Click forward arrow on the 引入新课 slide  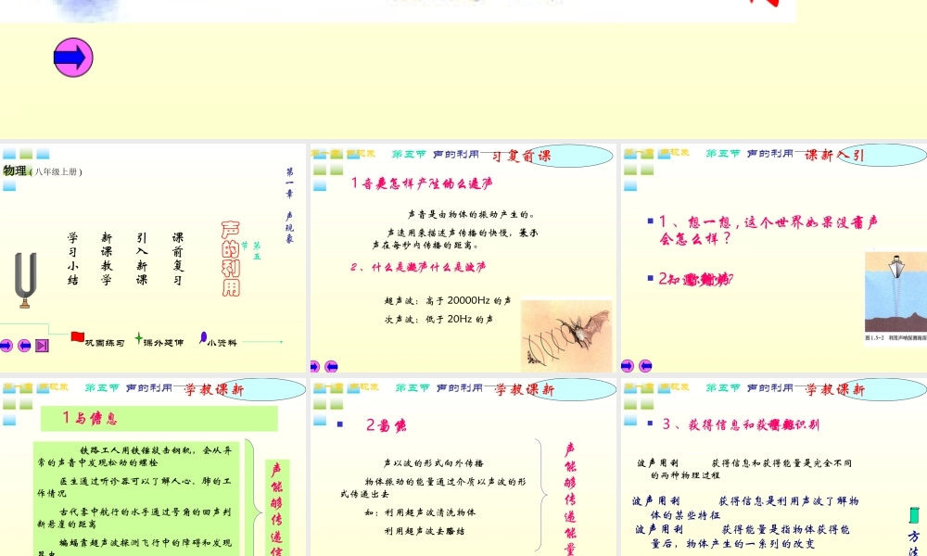point(628,366)
